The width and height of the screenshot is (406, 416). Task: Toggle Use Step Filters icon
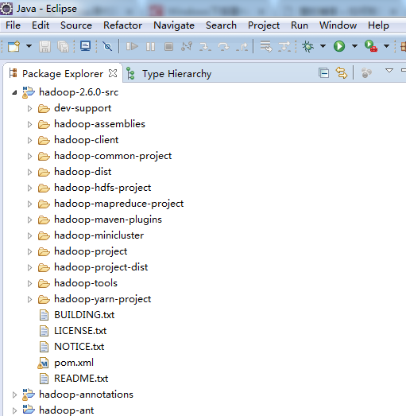(284, 47)
